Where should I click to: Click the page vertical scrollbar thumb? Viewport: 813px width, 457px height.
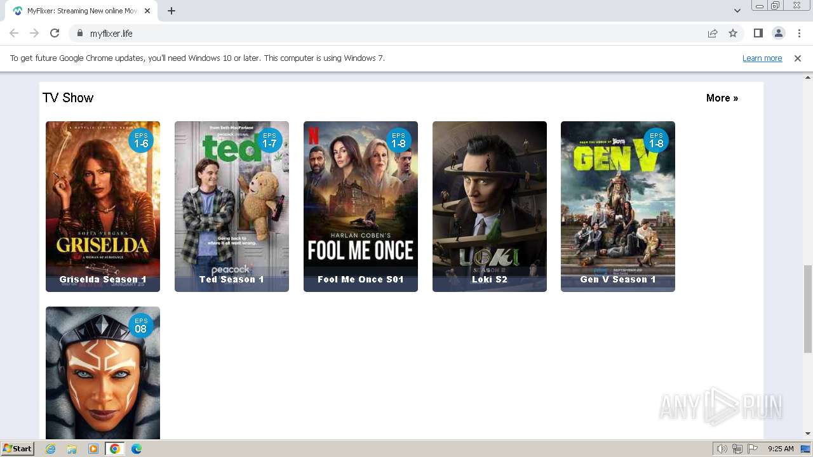click(808, 309)
